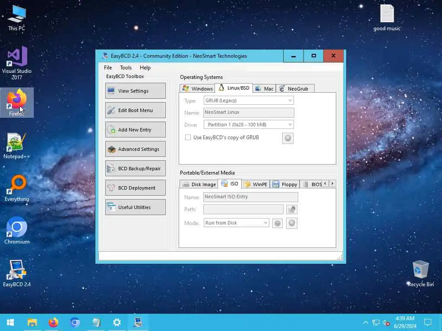Click the muted volume tray icon
The height and width of the screenshot is (331, 442).
[386, 322]
